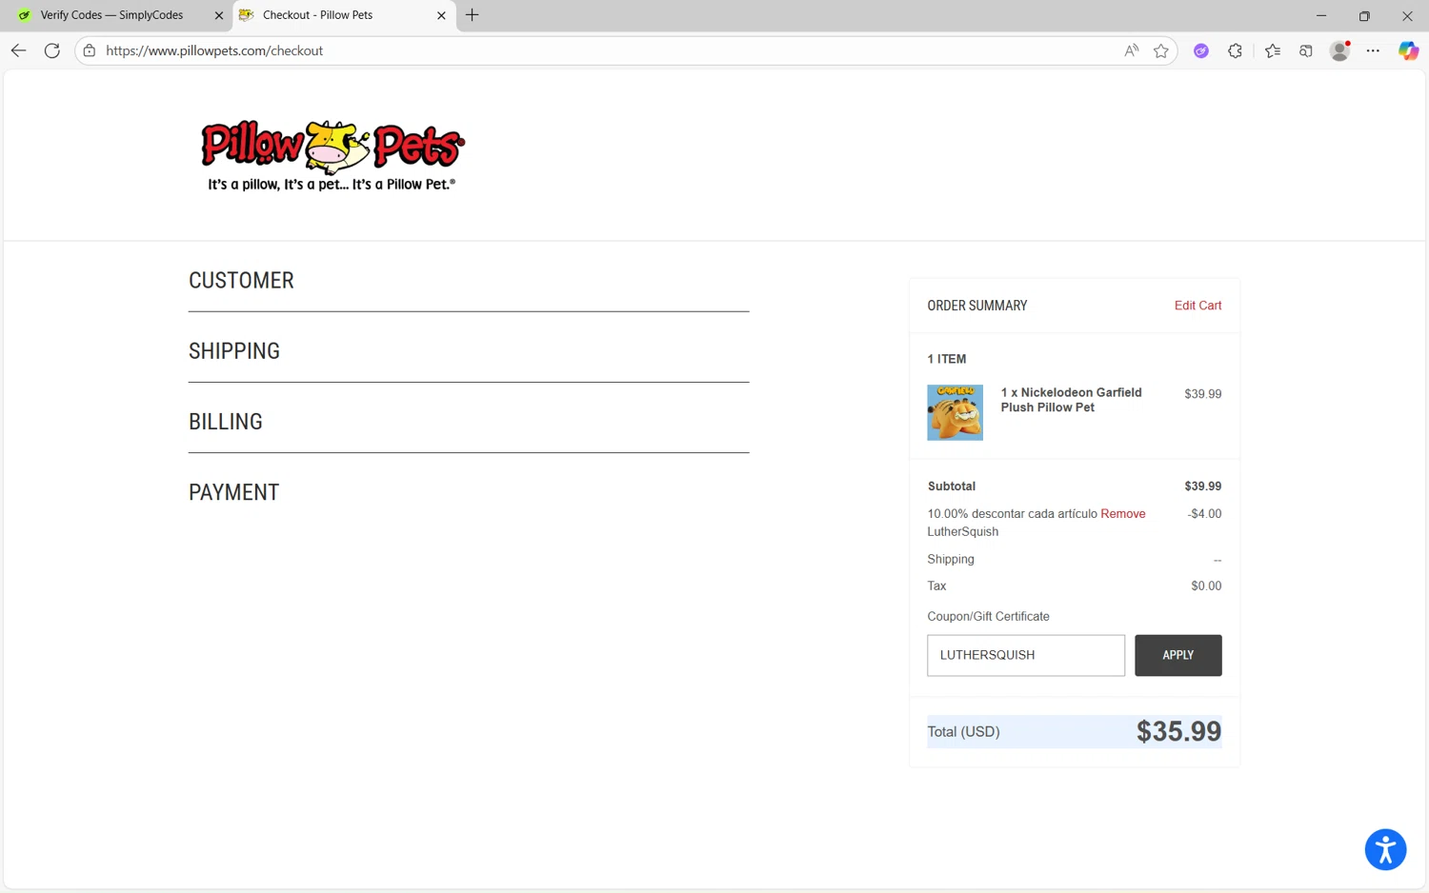1429x893 pixels.
Task: Open Read aloud in address bar
Action: pyautogui.click(x=1131, y=50)
